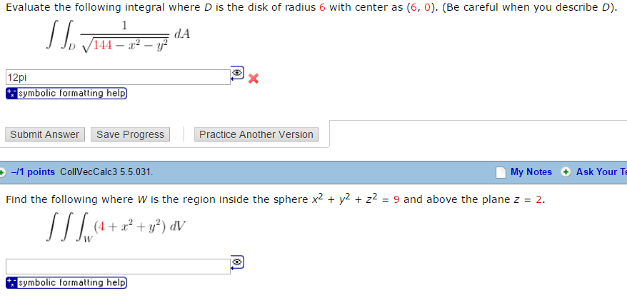The image size is (627, 303).
Task: Click the math symbols icon under the 12pi field
Action: (11, 94)
